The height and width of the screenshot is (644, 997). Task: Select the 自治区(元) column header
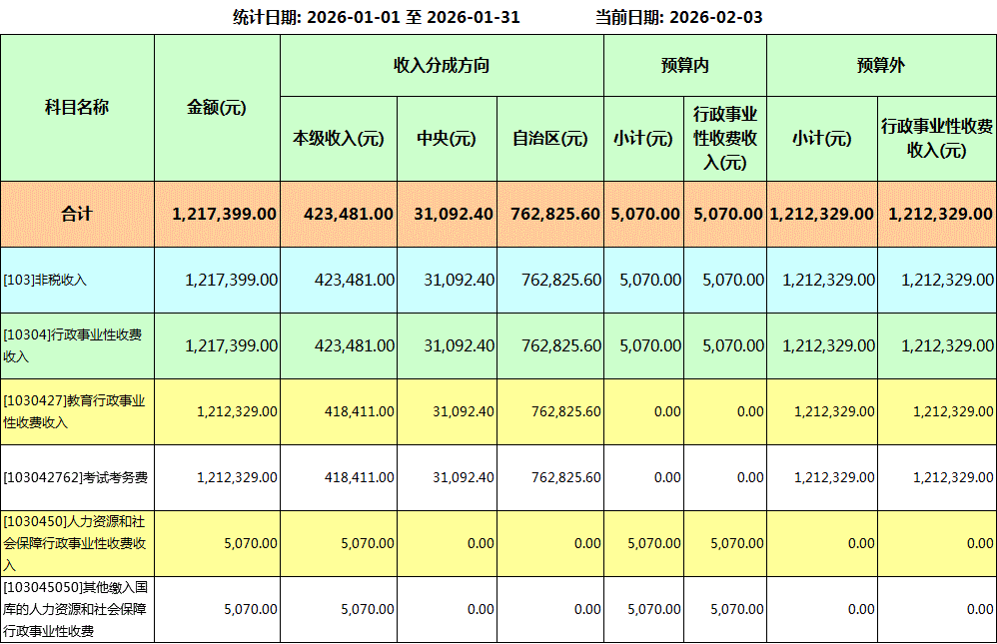549,139
